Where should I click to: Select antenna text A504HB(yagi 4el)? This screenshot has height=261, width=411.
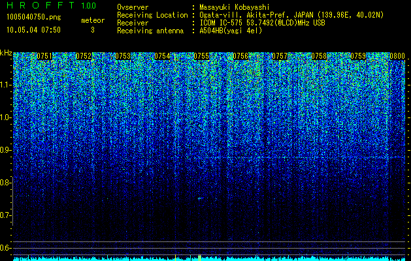[x=231, y=31]
